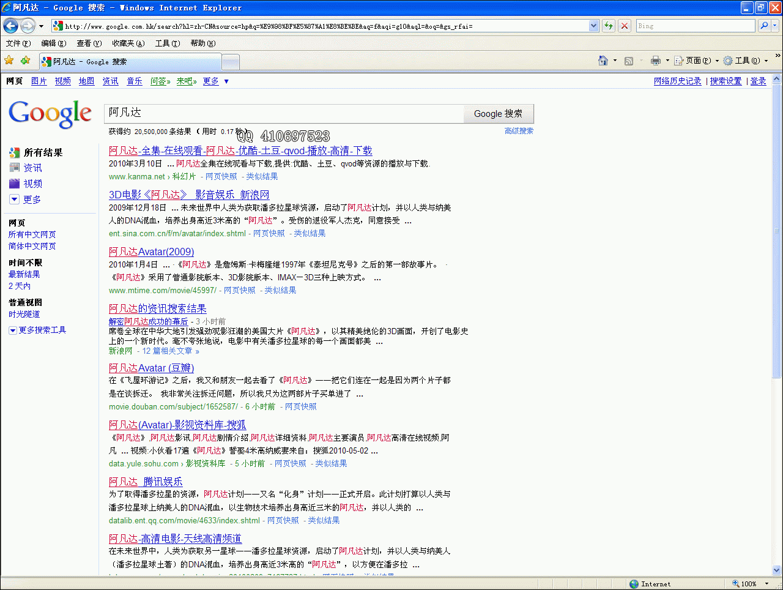Open the 工具(O) gear toolbar menu
Viewport: 783px width, 590px height.
[x=746, y=61]
